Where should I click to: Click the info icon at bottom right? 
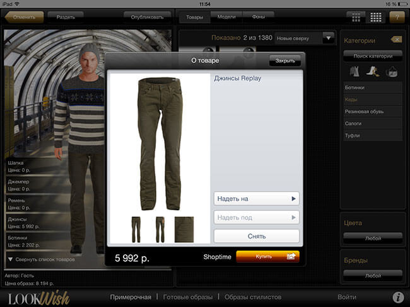coord(398,297)
